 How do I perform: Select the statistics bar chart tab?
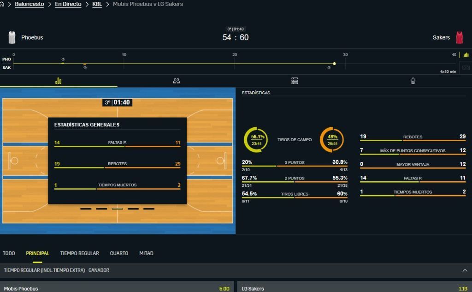pos(59,81)
